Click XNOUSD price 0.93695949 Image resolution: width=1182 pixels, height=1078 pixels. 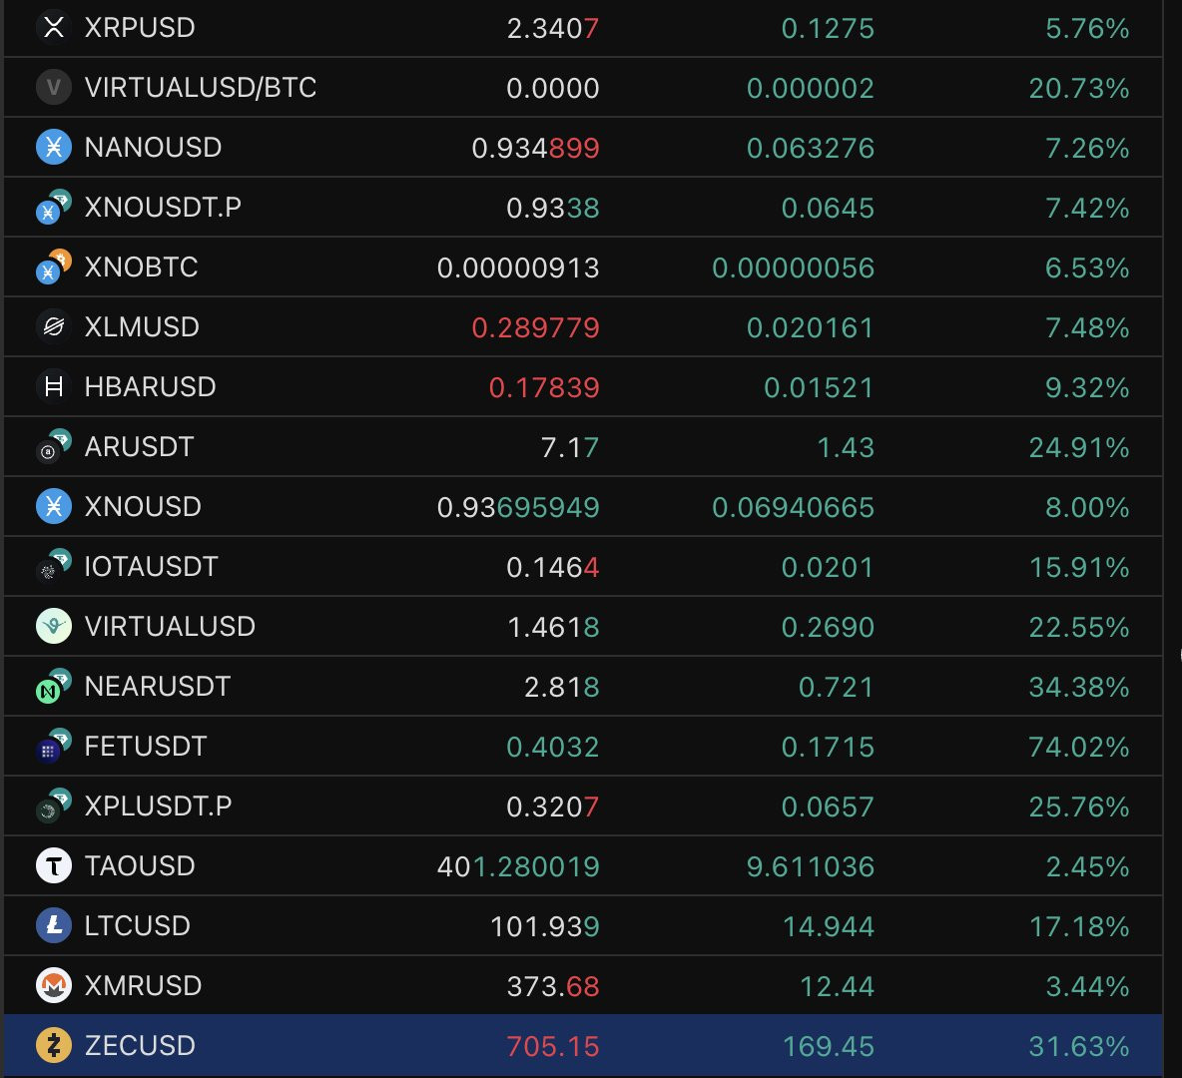518,507
